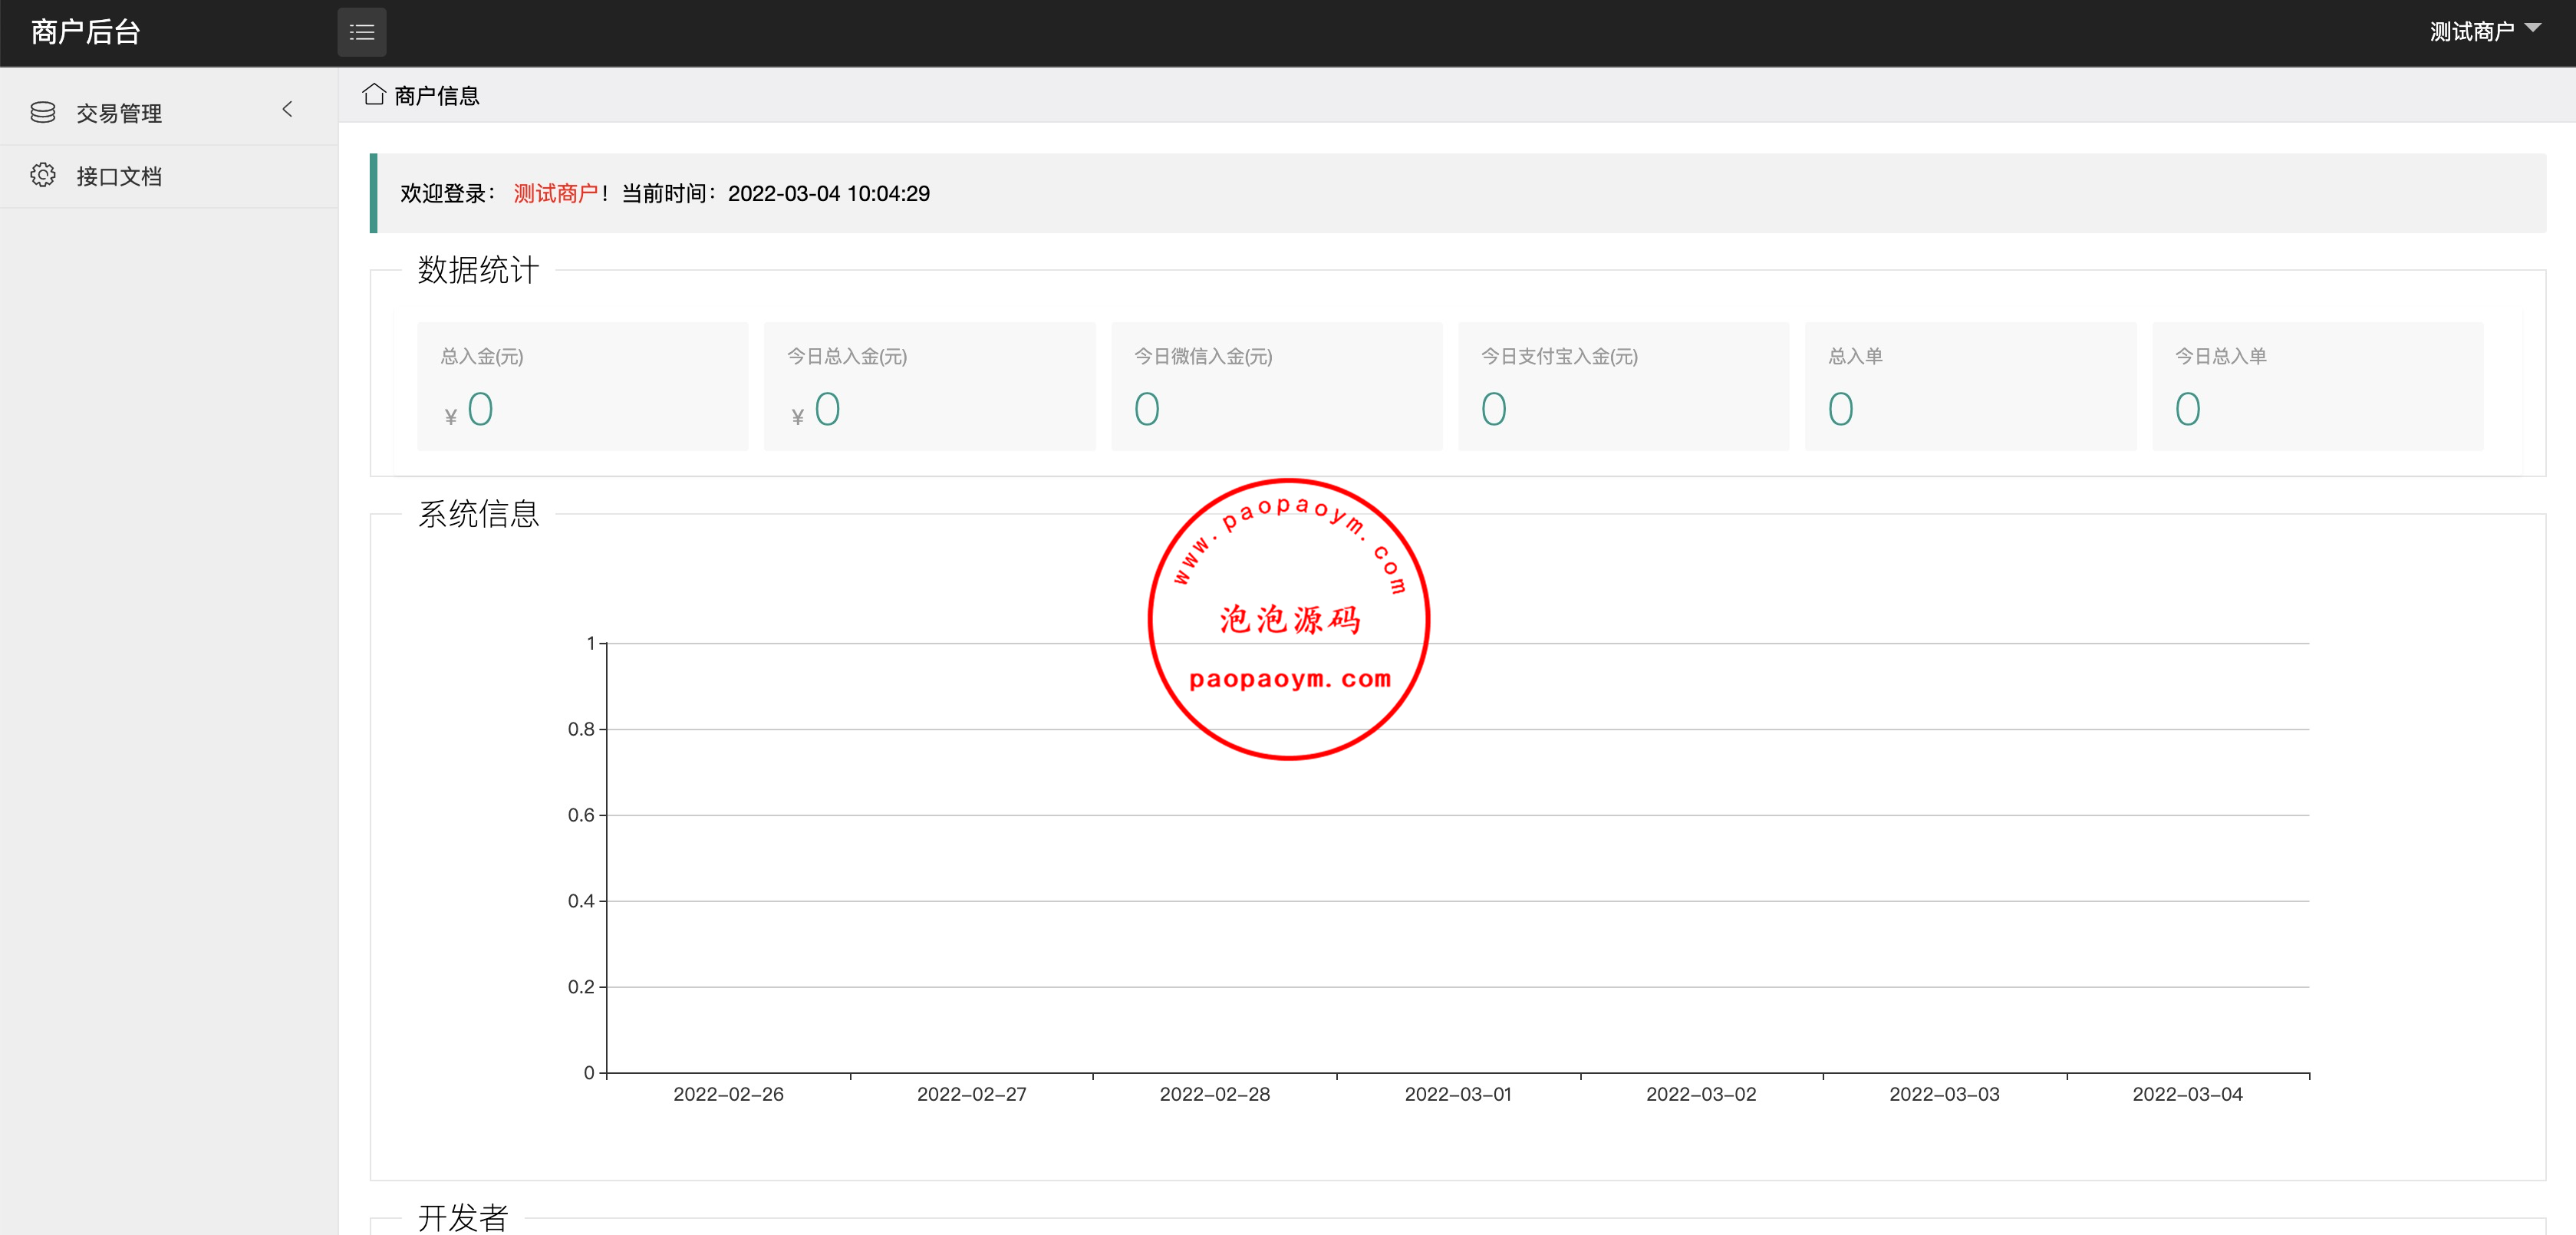Toggle the sidebar with hamburger menu icon
2576x1235 pixels.
tap(361, 33)
